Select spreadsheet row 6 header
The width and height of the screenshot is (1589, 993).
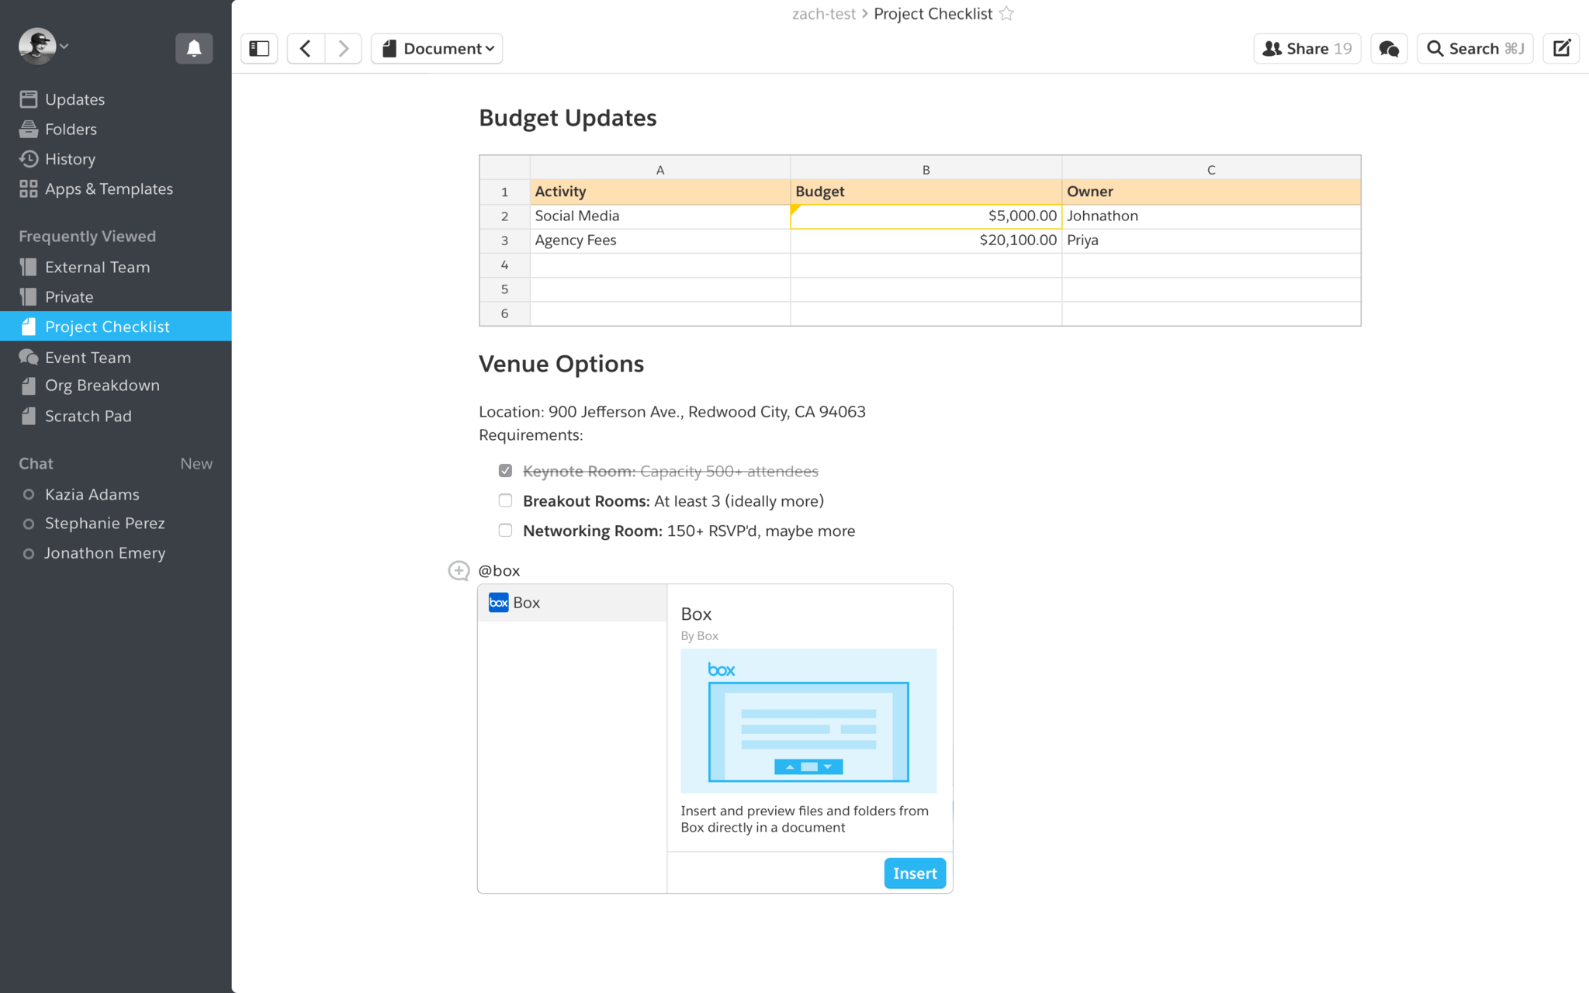[504, 313]
